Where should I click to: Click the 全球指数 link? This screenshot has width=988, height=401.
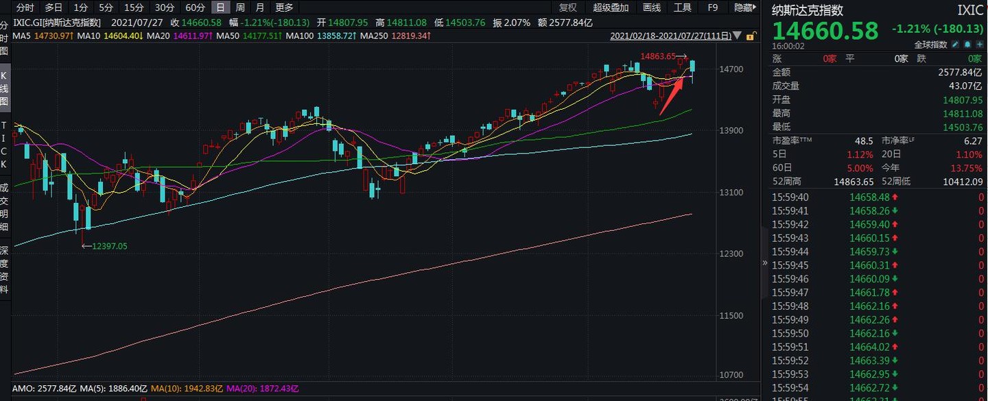(x=932, y=45)
